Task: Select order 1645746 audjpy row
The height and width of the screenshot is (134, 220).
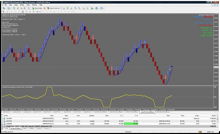Action: click(x=109, y=121)
